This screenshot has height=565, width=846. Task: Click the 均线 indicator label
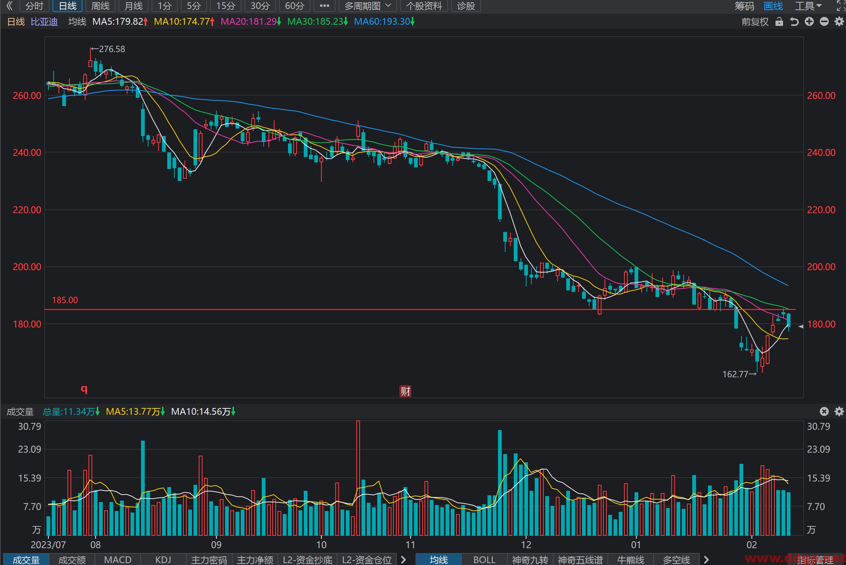pos(77,22)
